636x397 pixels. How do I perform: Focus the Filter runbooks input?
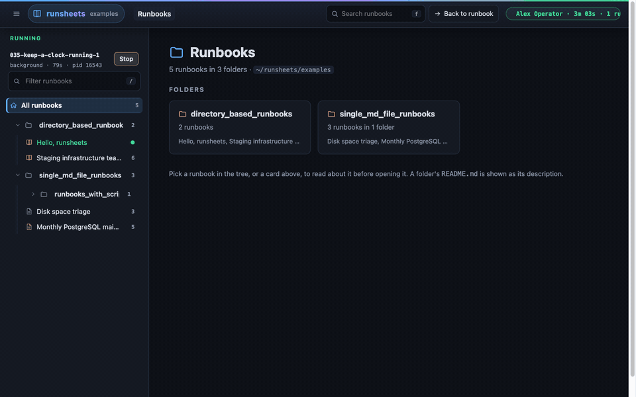coord(74,81)
